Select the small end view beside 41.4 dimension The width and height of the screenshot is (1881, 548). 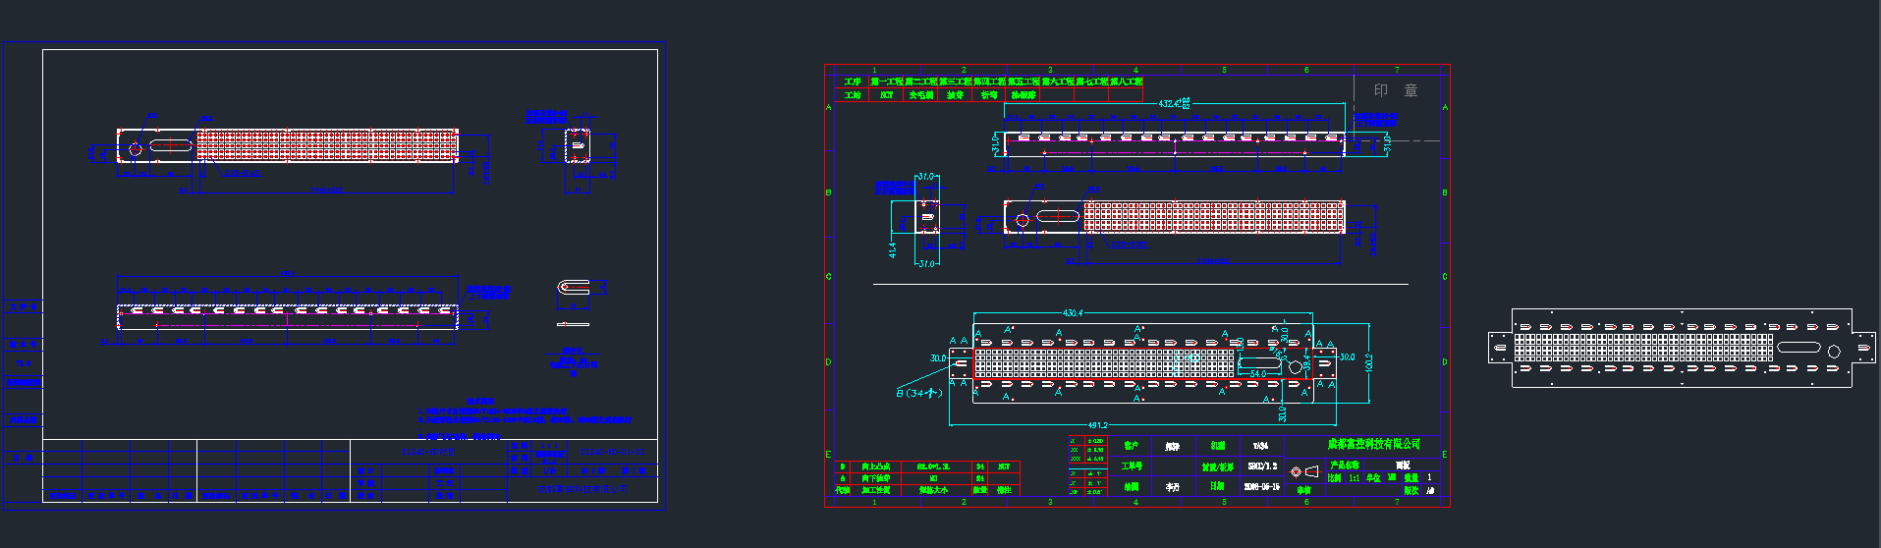[927, 217]
